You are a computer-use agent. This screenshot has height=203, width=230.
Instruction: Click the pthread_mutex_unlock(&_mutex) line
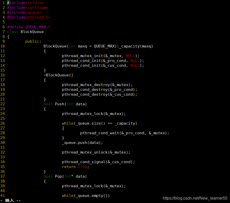click(x=96, y=152)
